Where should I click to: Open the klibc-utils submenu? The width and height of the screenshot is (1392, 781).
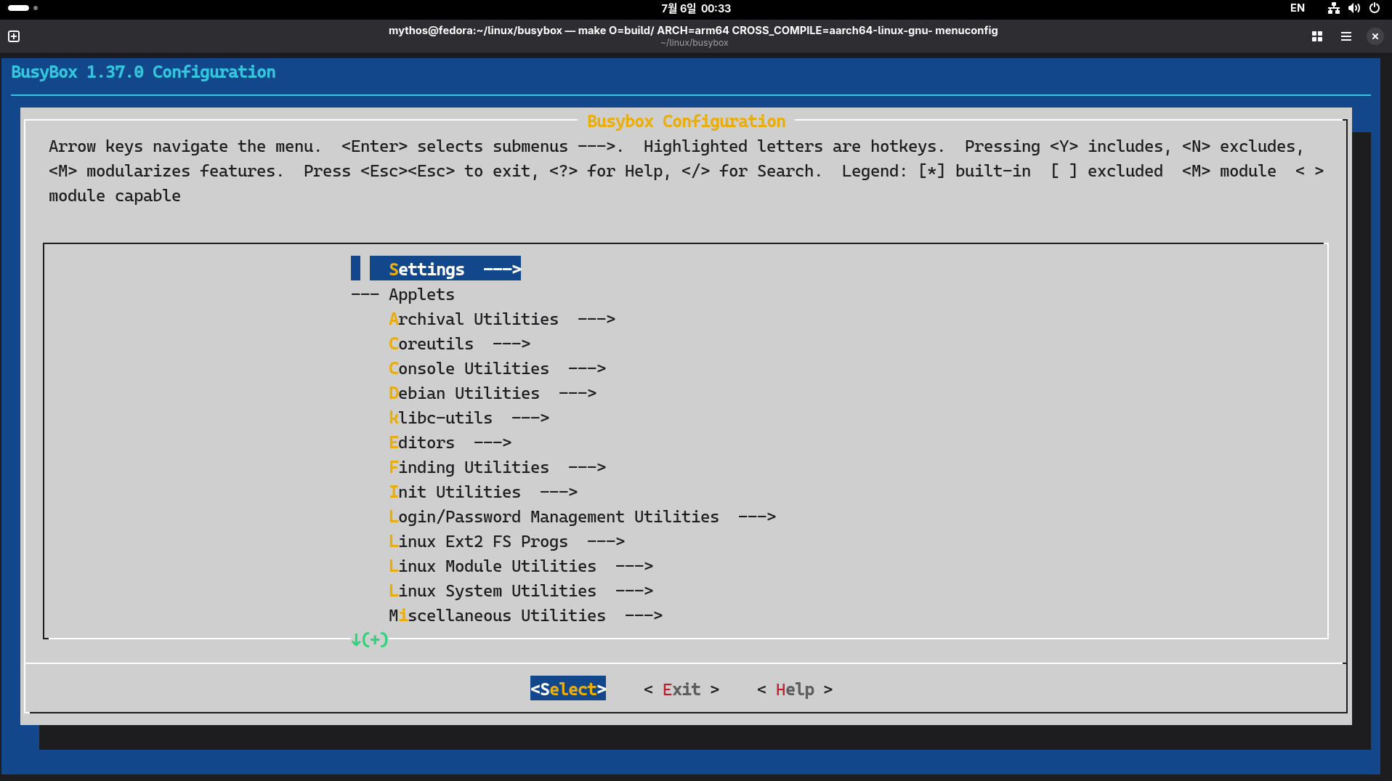coord(469,418)
